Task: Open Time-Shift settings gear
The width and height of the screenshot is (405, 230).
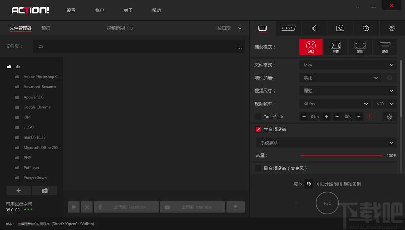Action: 389,117
